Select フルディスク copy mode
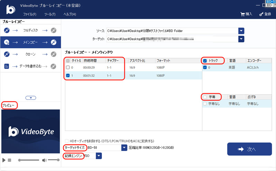The image size is (276, 171). click(30, 30)
